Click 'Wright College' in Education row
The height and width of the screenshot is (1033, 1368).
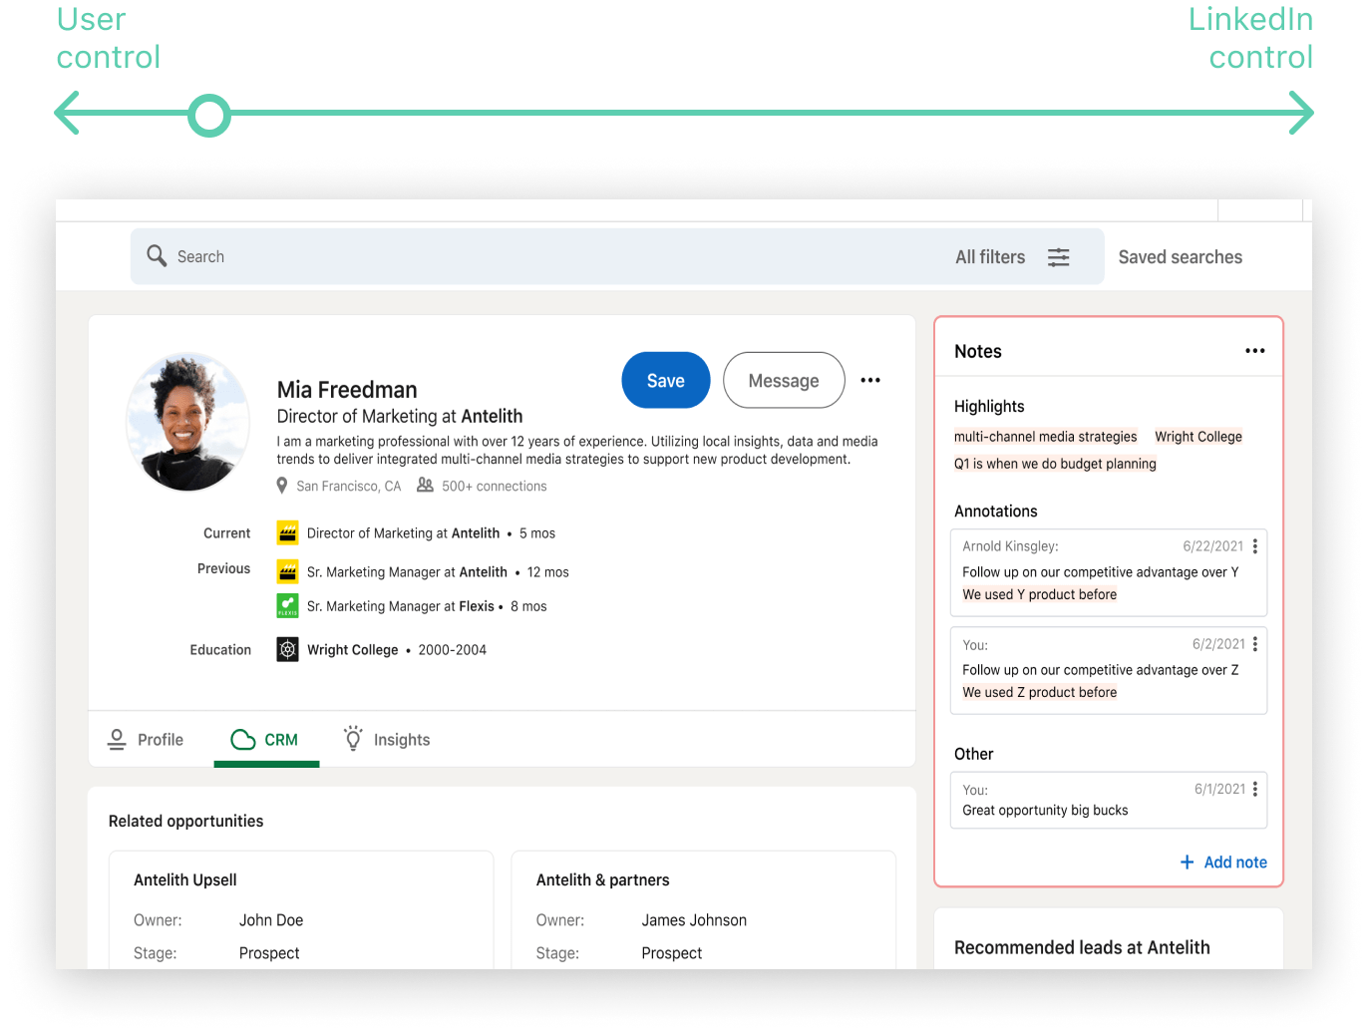click(353, 650)
